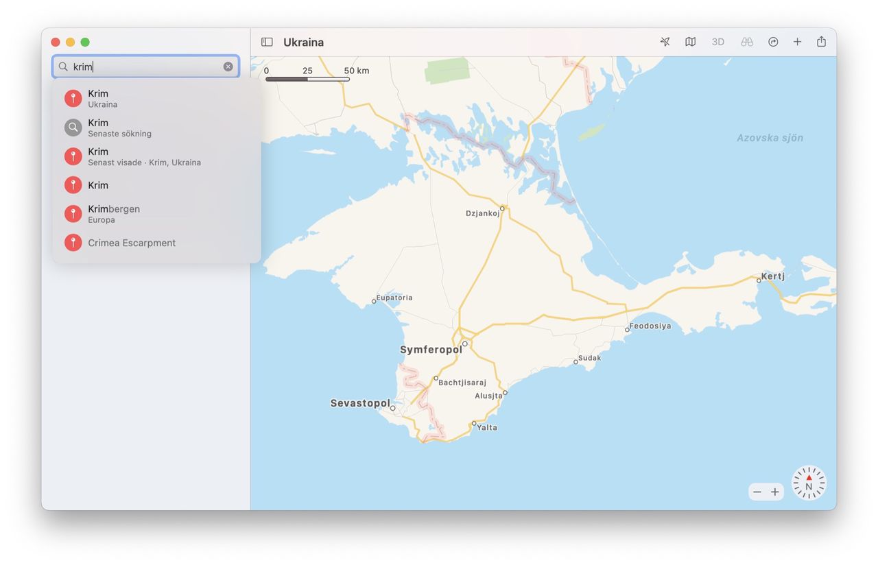Zoom in with the plus control

pyautogui.click(x=775, y=492)
